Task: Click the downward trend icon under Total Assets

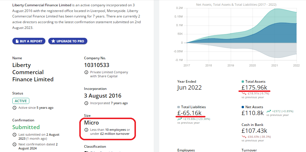Action: tap(244, 94)
